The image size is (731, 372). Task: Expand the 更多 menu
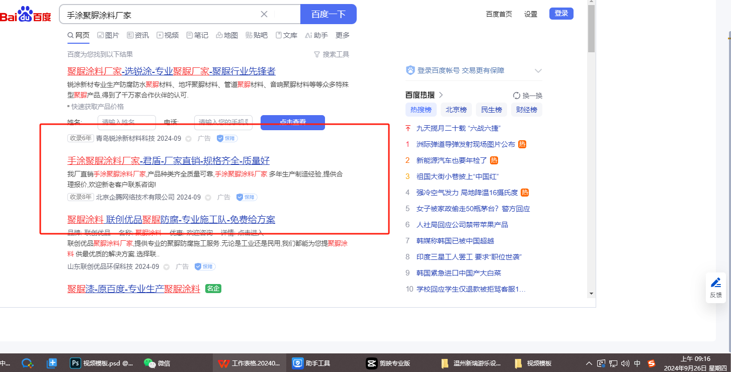[x=343, y=35]
